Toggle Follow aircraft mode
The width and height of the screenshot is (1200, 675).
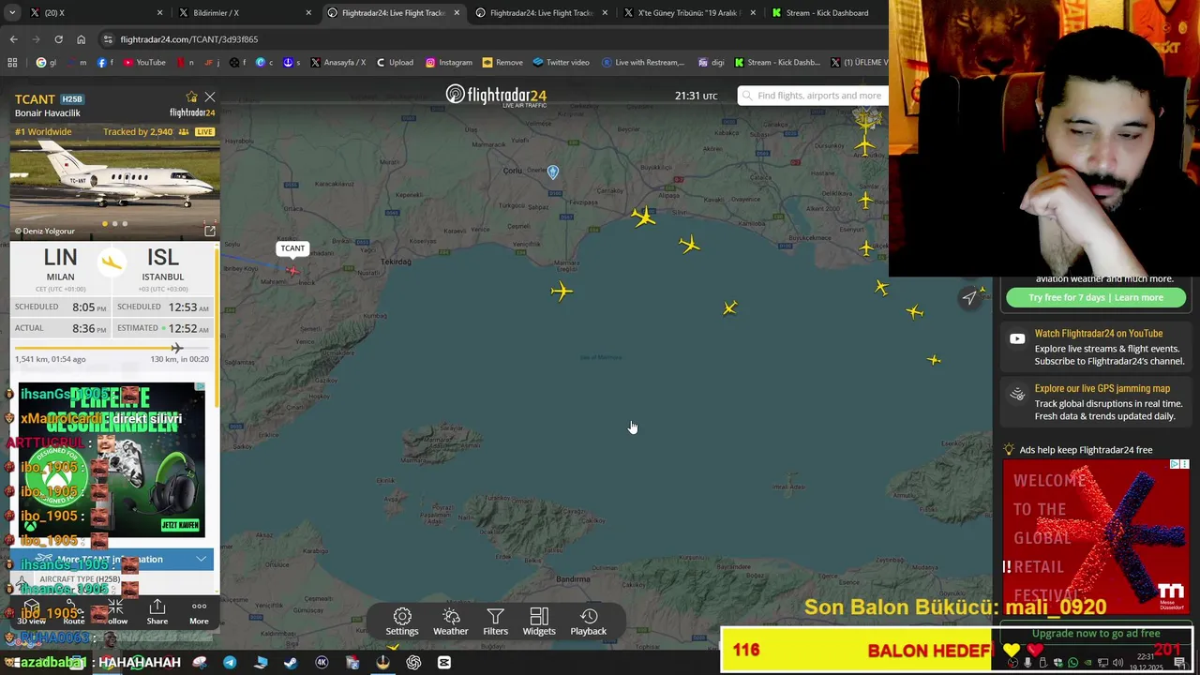pyautogui.click(x=116, y=613)
